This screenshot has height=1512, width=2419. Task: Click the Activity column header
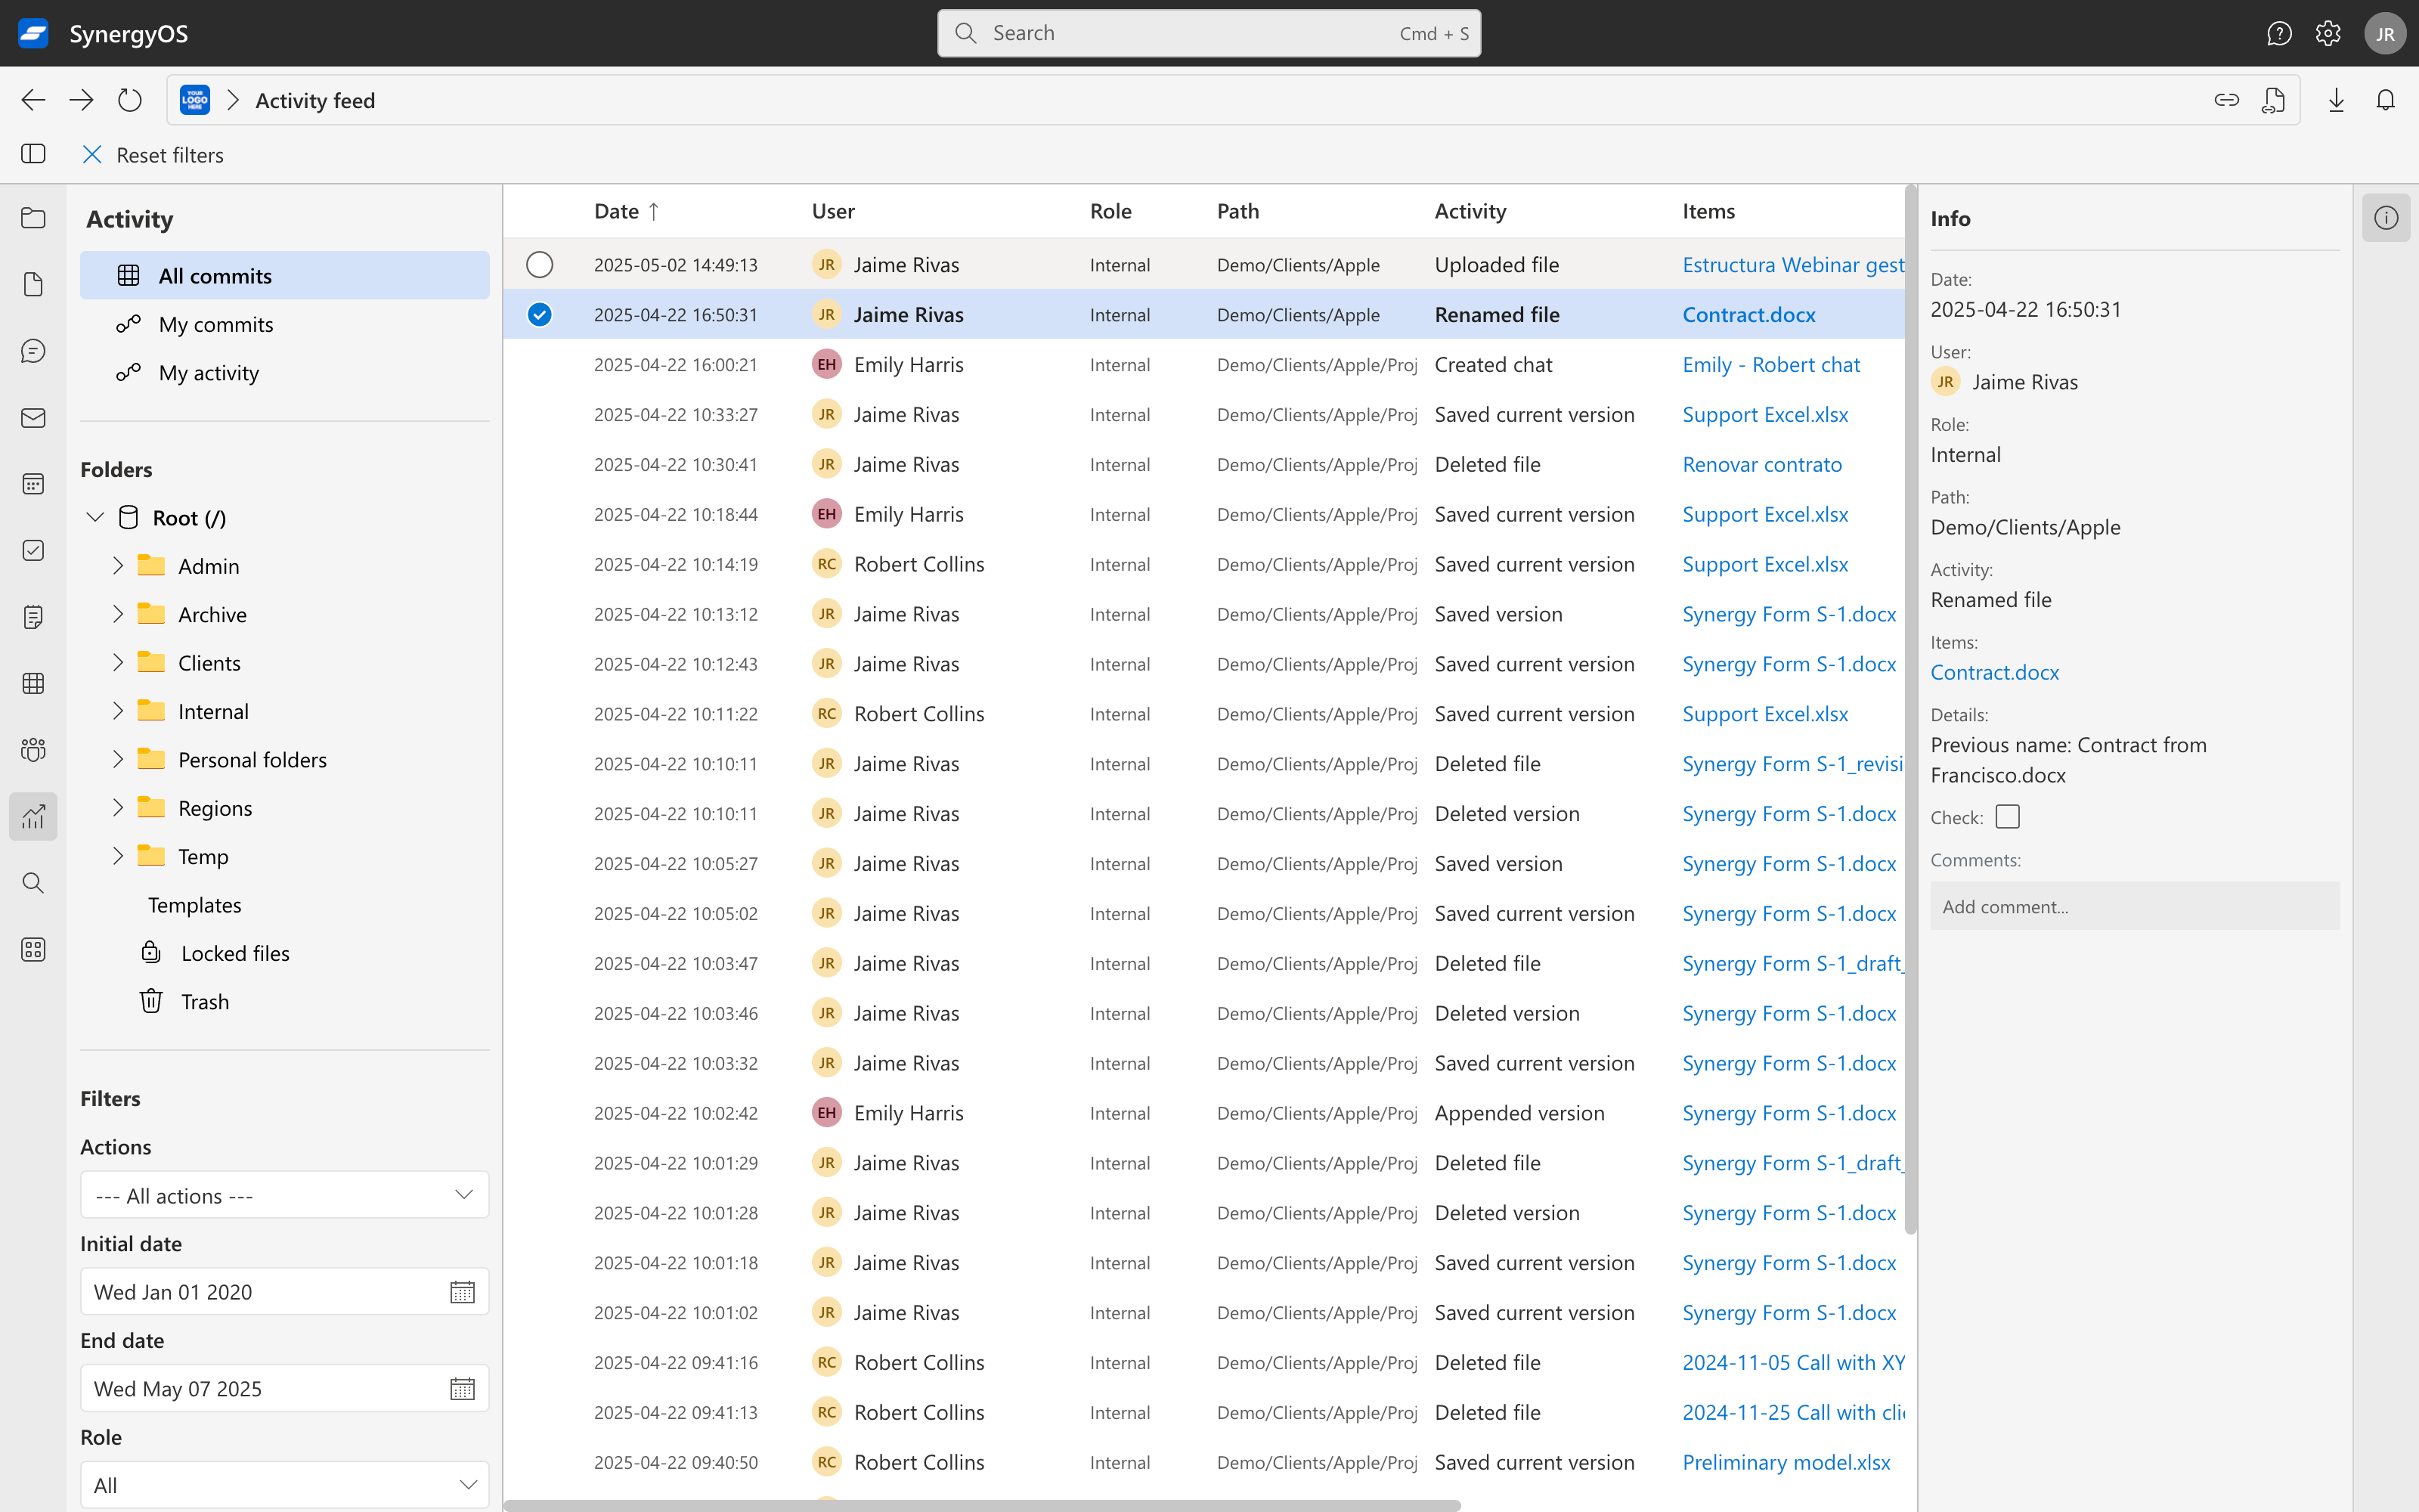click(x=1470, y=211)
